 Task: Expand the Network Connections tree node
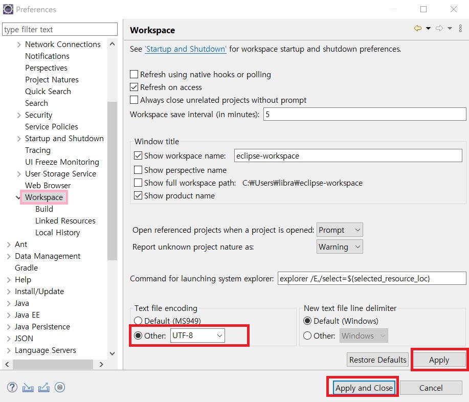coord(19,44)
